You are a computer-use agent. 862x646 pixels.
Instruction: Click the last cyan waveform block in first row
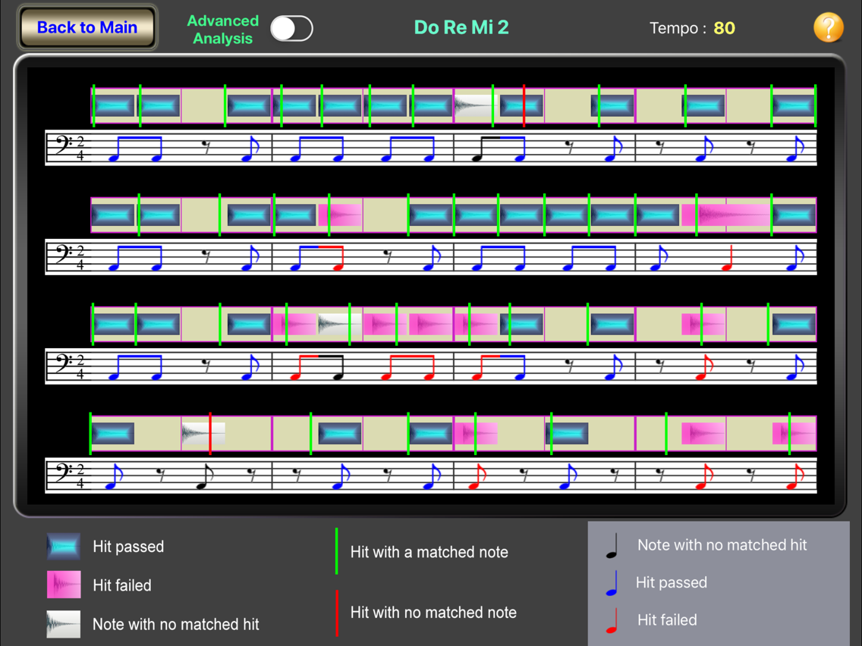793,105
